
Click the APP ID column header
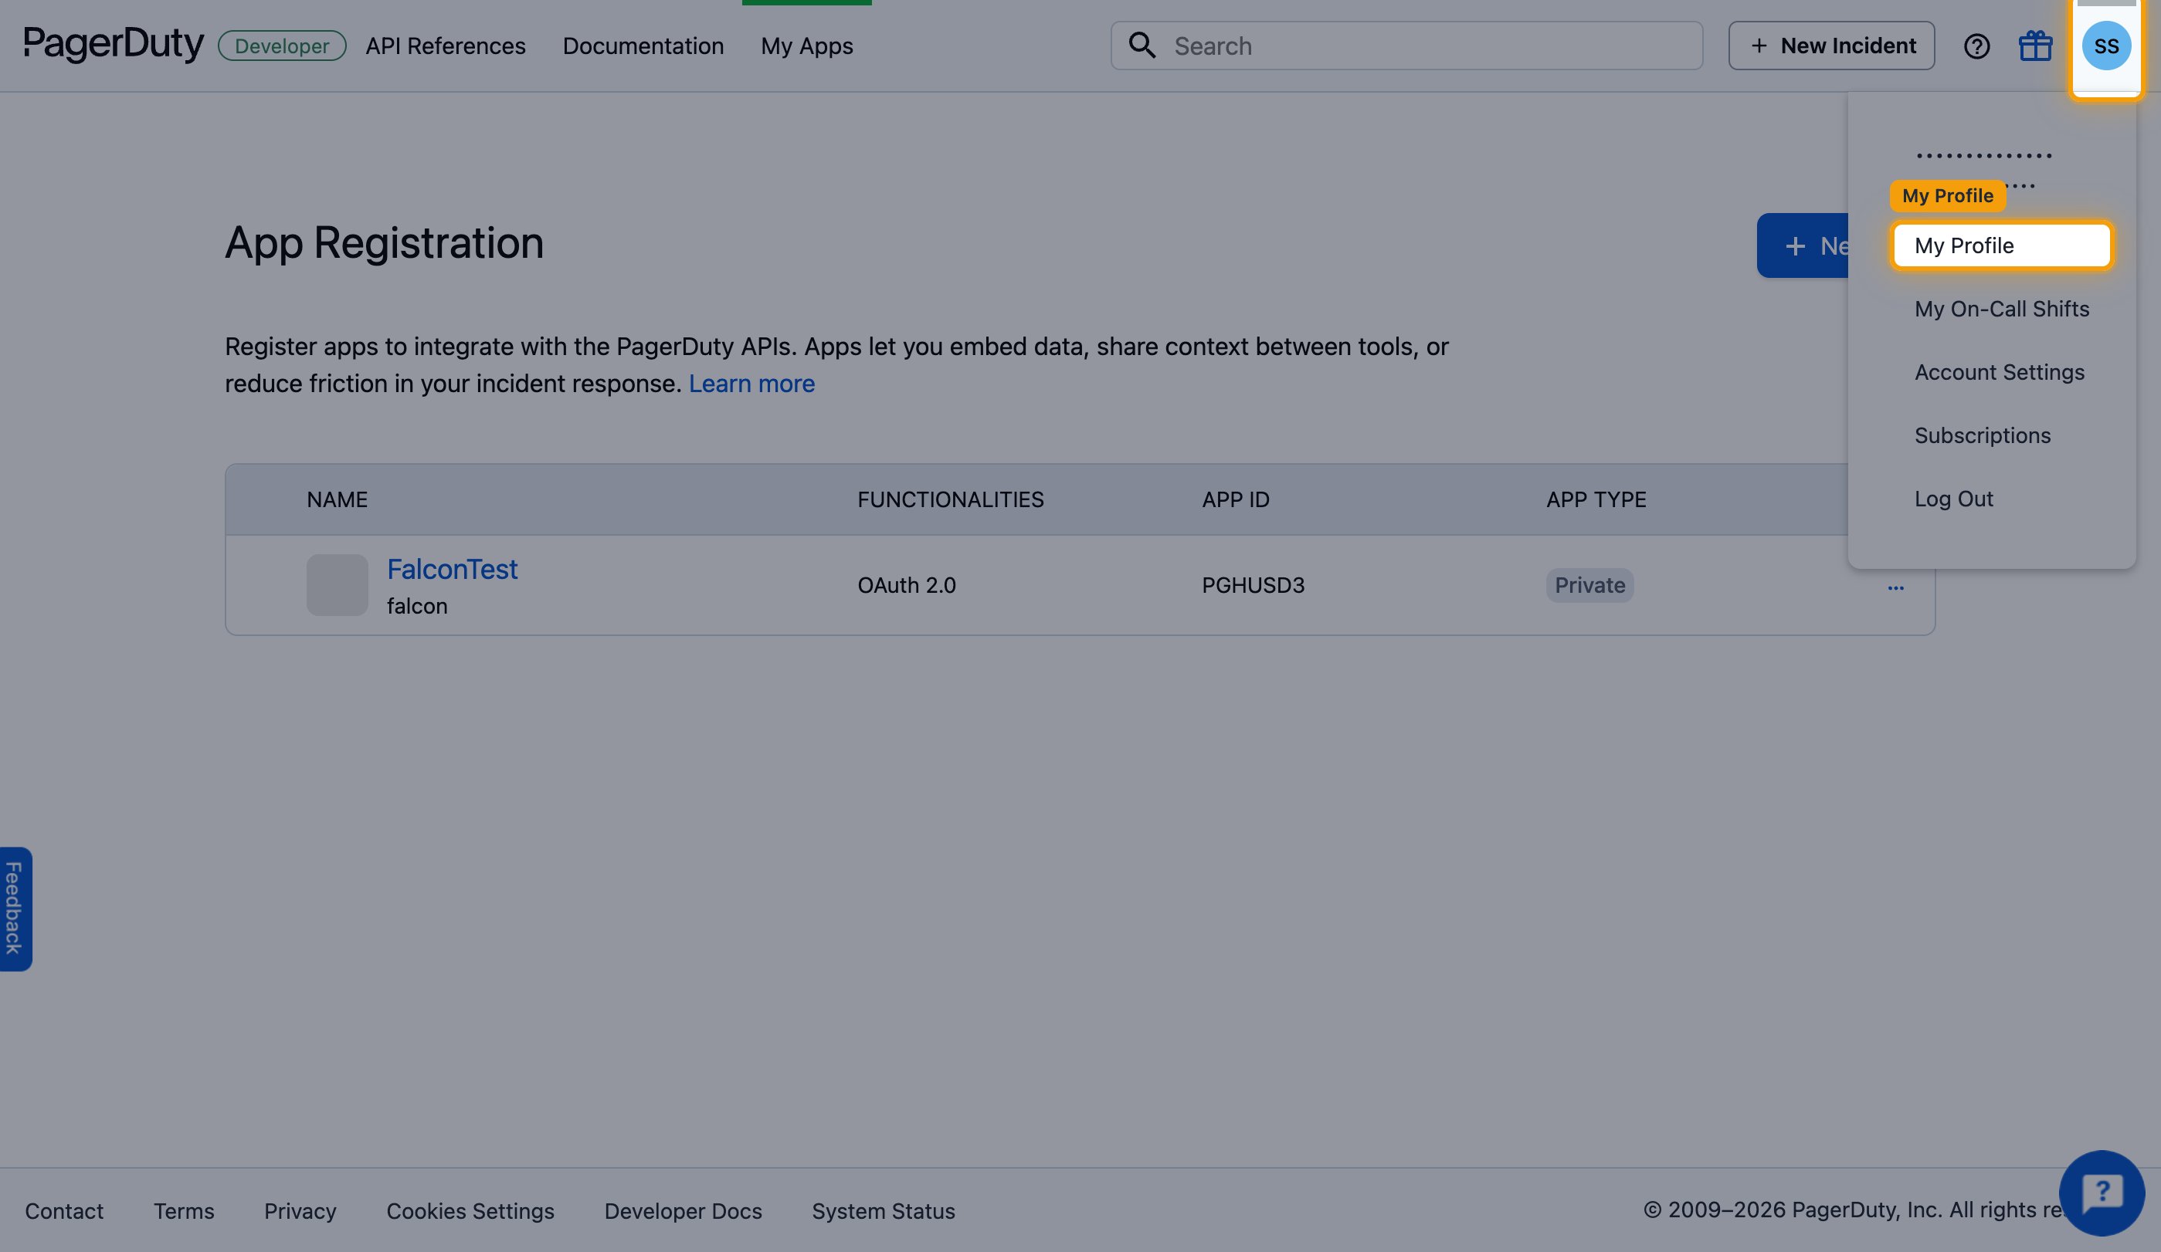coord(1236,499)
